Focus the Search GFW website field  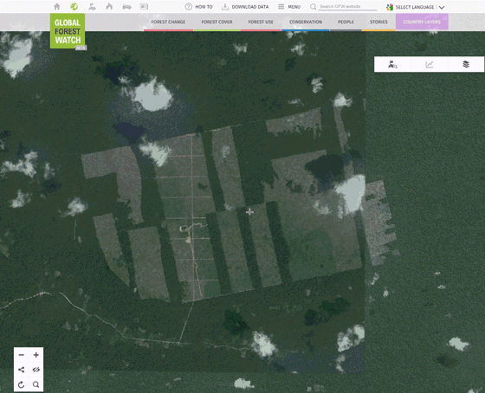347,7
